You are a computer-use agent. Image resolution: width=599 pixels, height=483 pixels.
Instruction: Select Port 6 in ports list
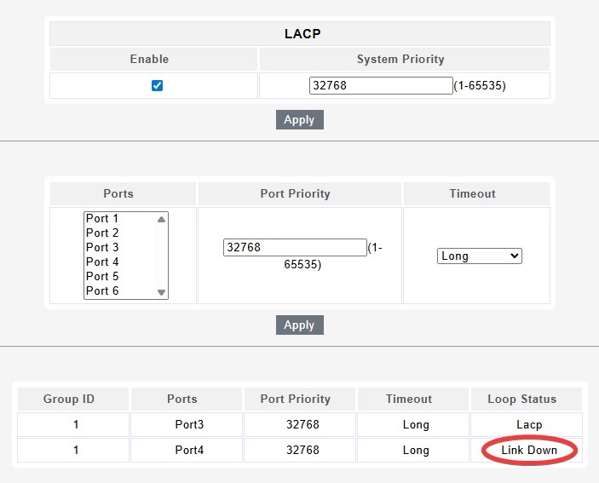(102, 290)
